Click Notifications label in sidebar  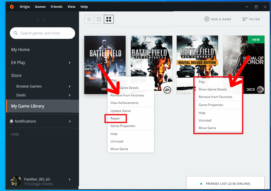point(25,121)
